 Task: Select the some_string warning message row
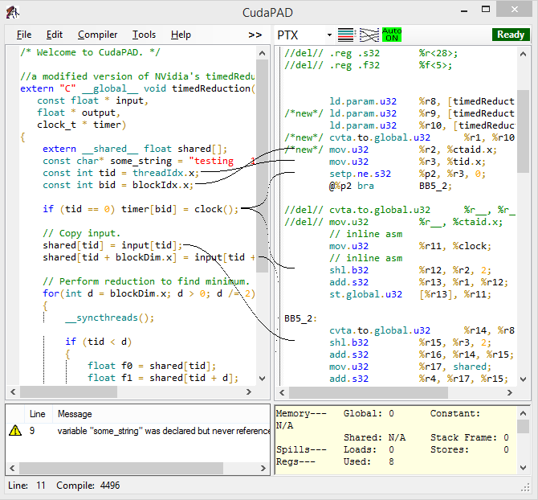(161, 431)
